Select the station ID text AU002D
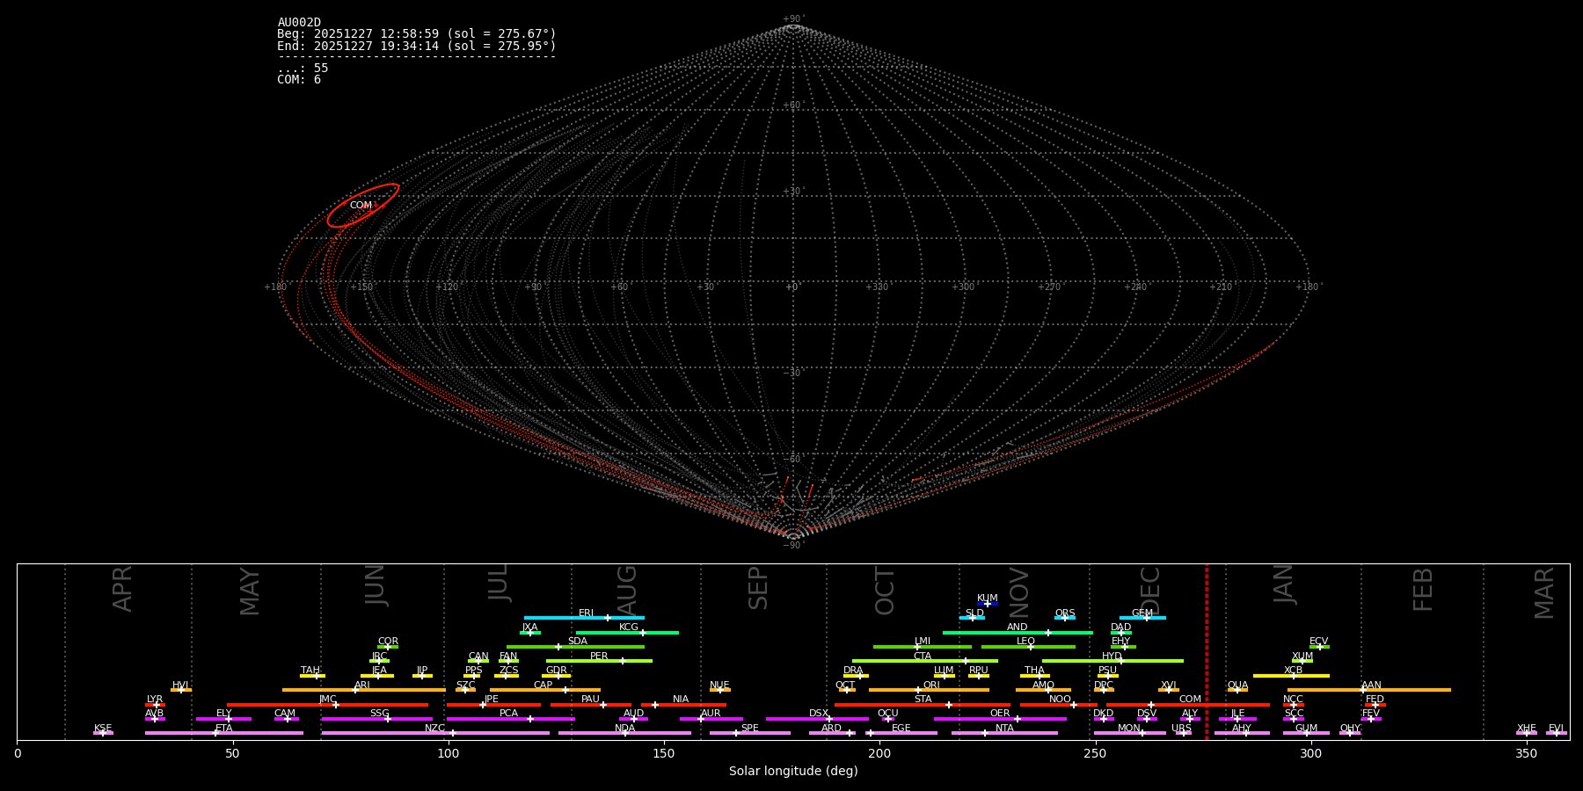The width and height of the screenshot is (1583, 791). [299, 23]
